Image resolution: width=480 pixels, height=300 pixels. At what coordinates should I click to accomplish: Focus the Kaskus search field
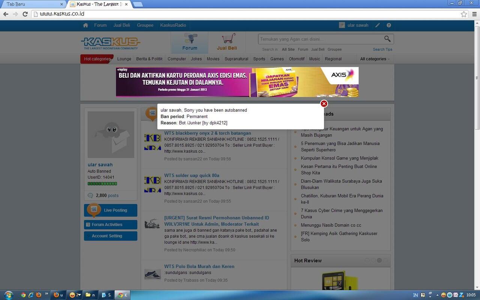(x=321, y=39)
